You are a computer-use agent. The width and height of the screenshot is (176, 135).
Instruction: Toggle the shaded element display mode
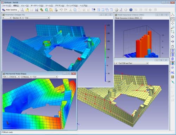[172, 55]
